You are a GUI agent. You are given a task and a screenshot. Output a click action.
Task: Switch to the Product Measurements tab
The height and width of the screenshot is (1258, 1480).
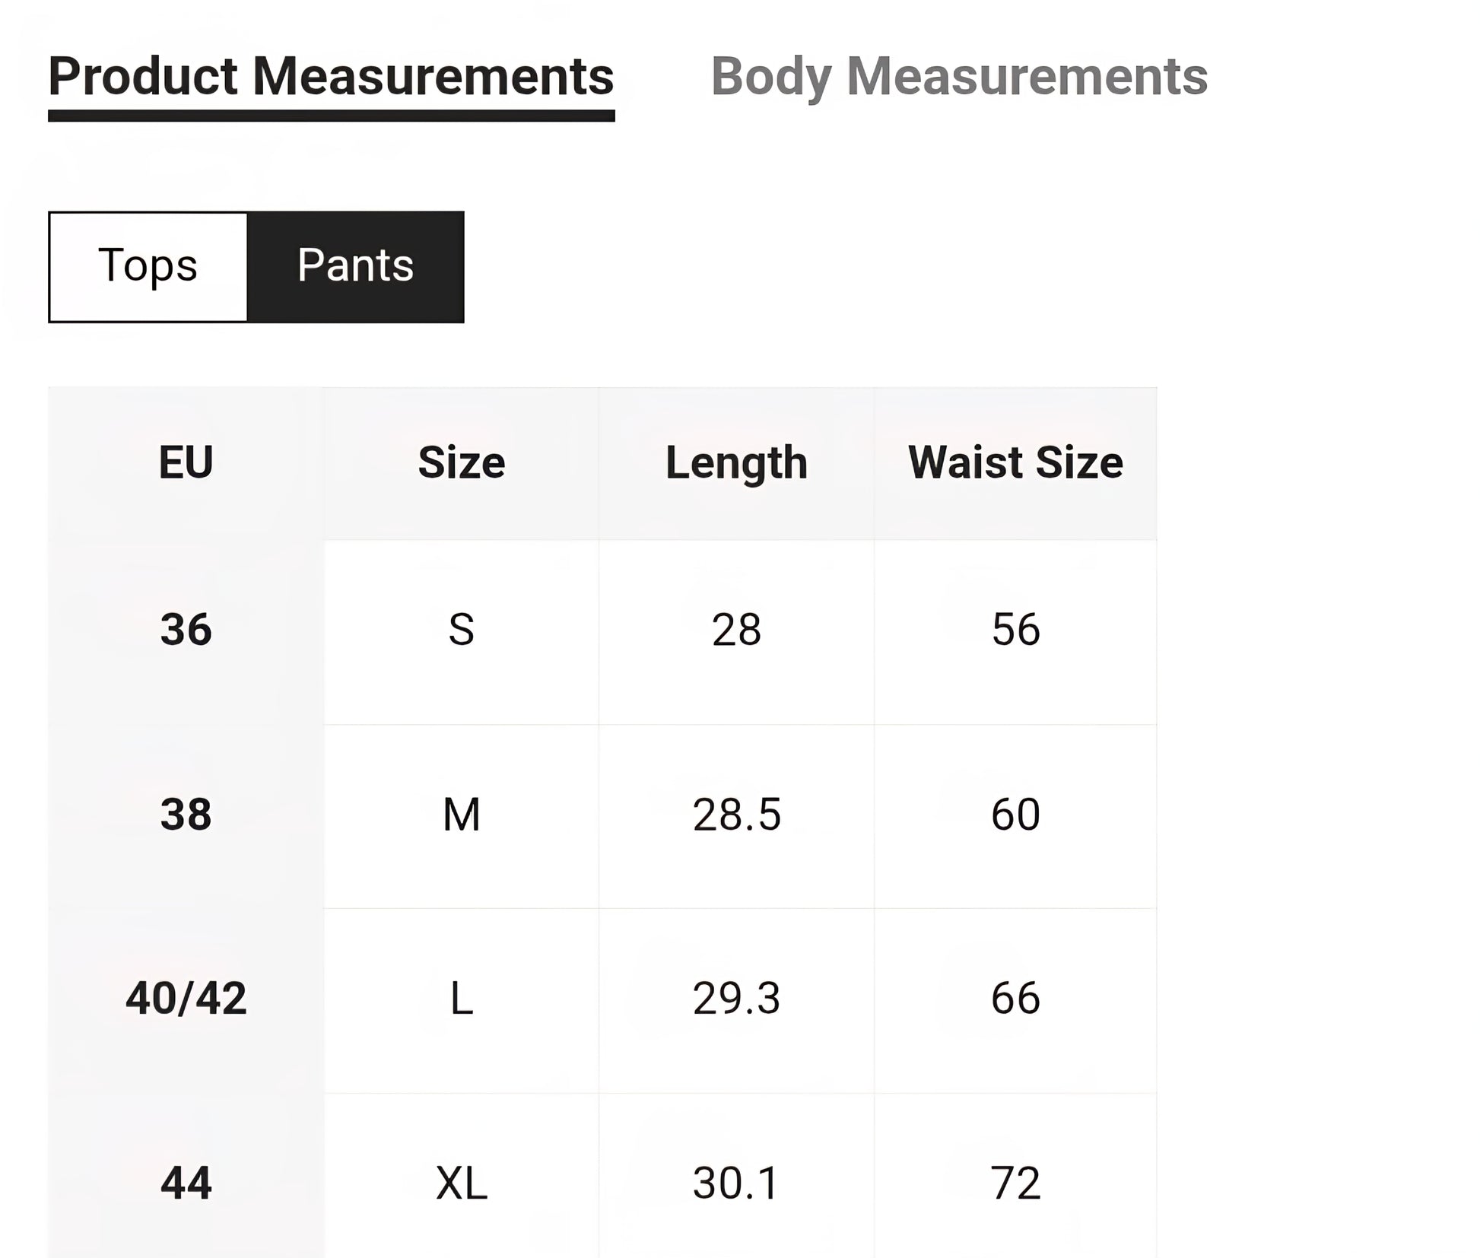(331, 78)
